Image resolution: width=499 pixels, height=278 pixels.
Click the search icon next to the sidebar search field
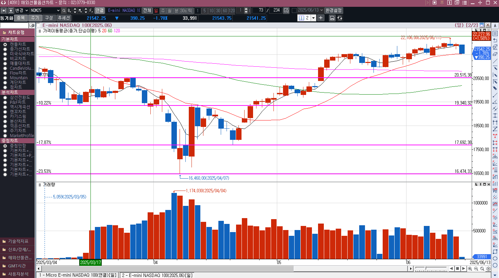pos(32,25)
